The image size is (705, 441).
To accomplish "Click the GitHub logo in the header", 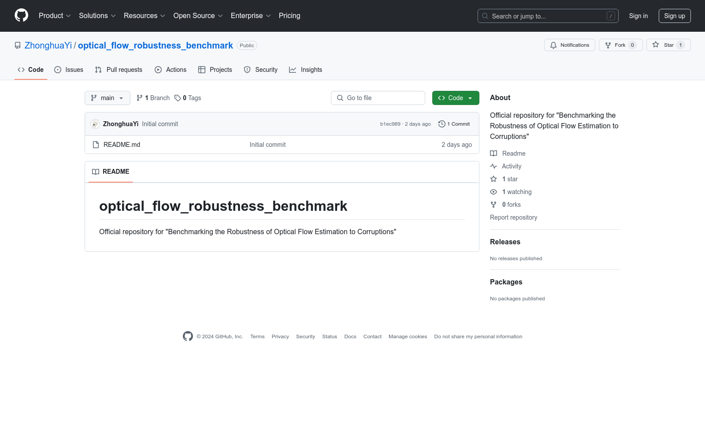I will 21,15.
